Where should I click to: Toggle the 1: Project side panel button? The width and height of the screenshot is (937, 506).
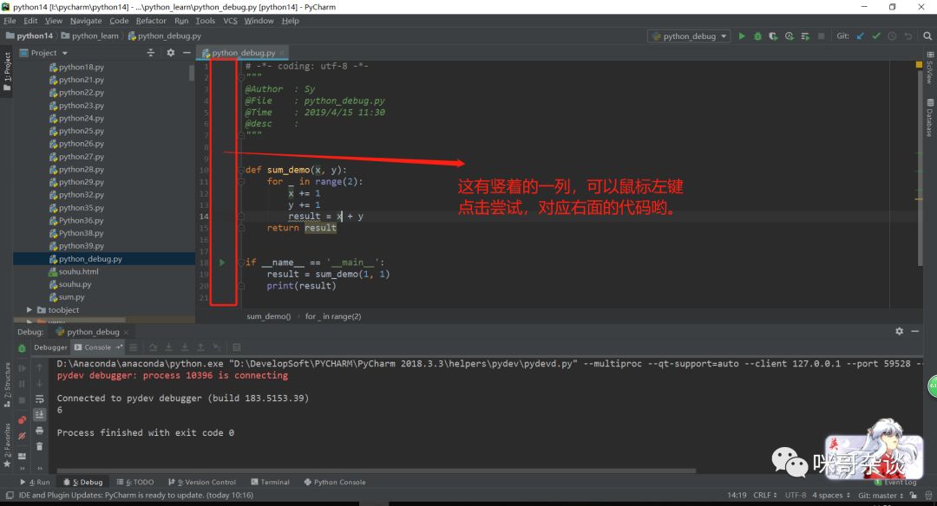pyautogui.click(x=7, y=71)
